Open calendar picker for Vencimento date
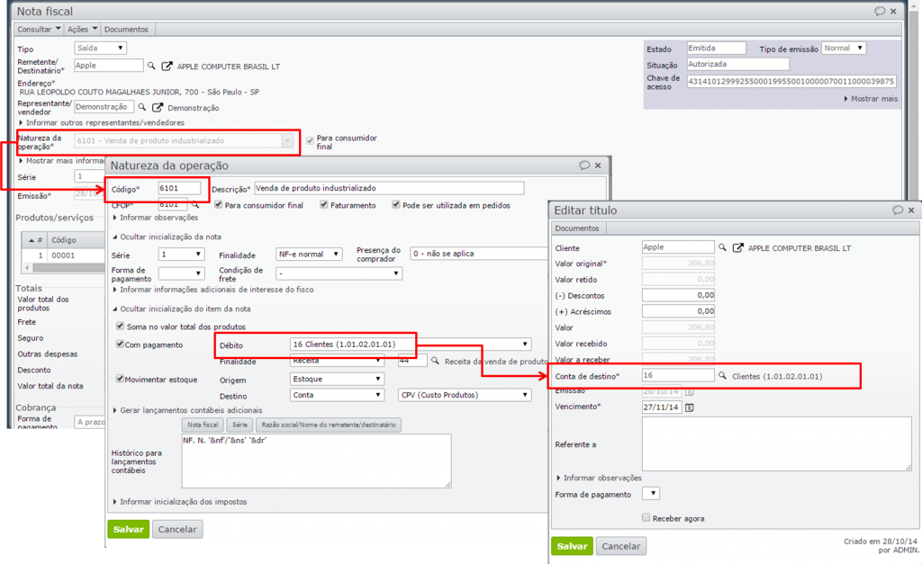Screen dimensions: 922x564 click(x=689, y=407)
